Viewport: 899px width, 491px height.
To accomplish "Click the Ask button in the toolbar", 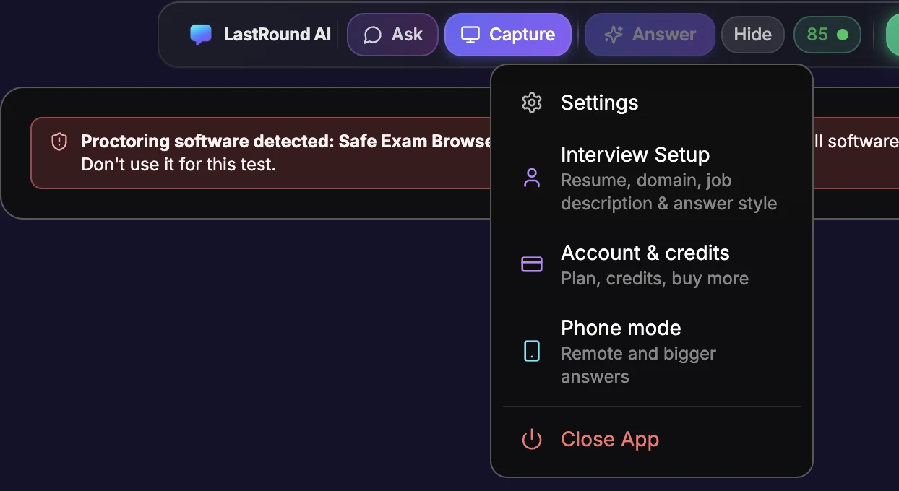I will 392,35.
